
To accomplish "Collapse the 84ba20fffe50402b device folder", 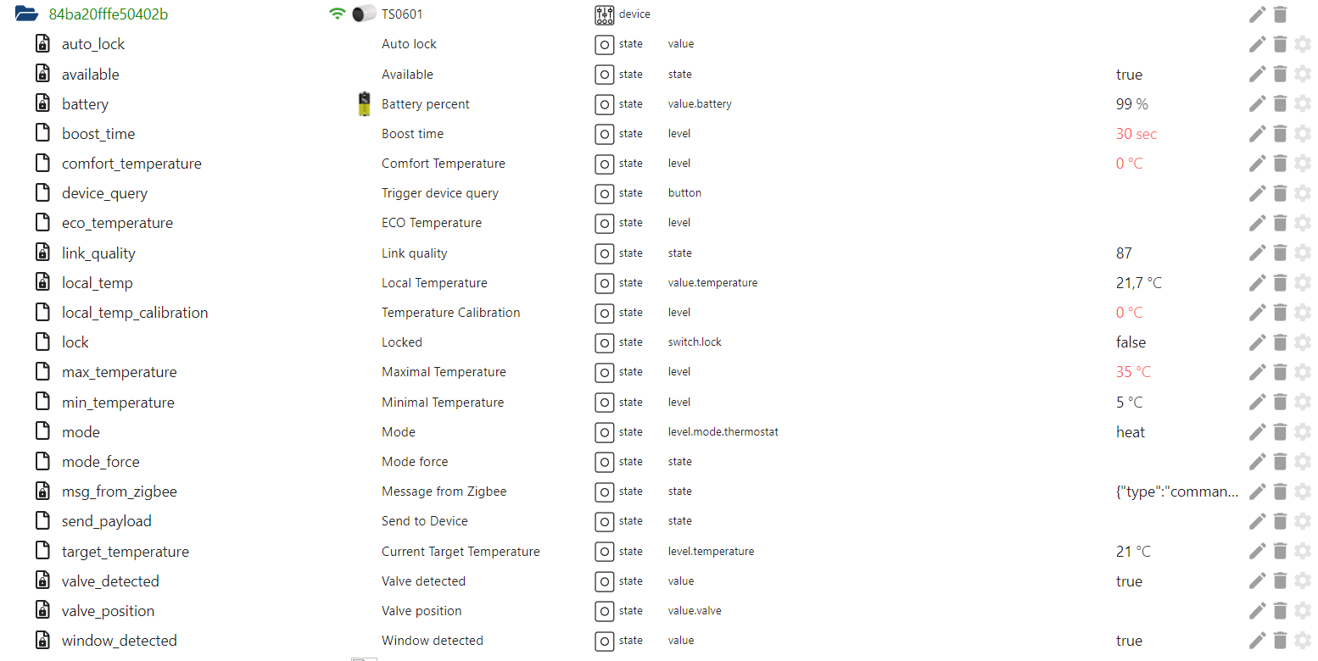I will coord(26,14).
